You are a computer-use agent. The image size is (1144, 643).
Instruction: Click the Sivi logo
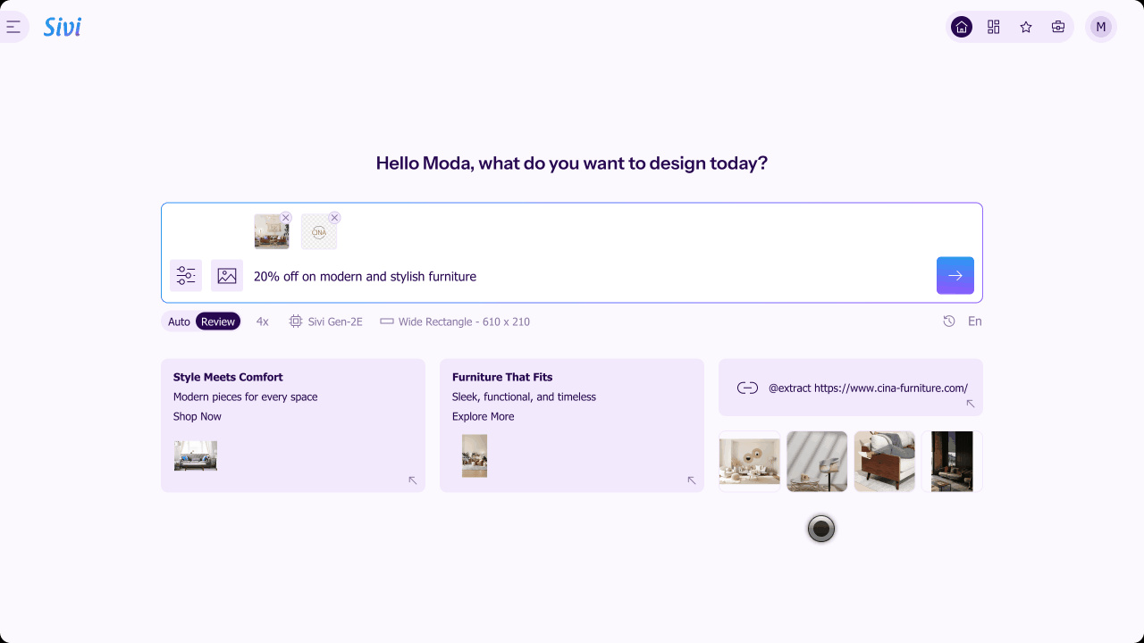[x=63, y=27]
